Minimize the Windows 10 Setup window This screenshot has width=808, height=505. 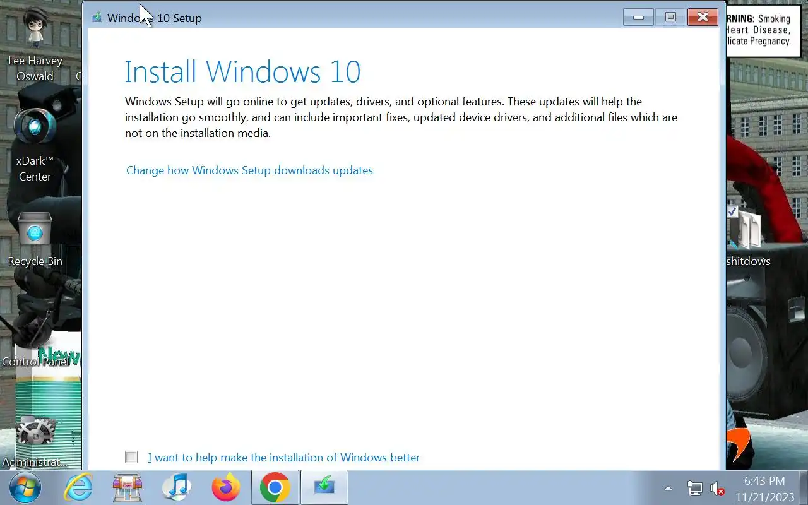tap(638, 17)
